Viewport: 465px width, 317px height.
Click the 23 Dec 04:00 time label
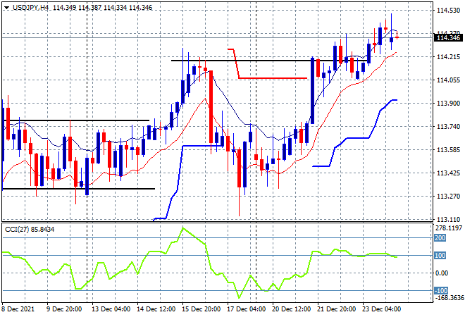click(381, 309)
